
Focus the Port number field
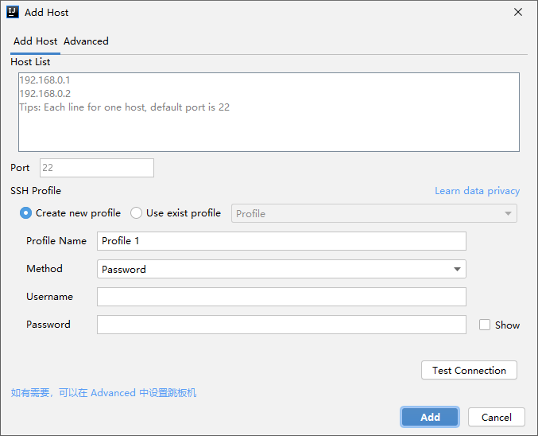[96, 168]
